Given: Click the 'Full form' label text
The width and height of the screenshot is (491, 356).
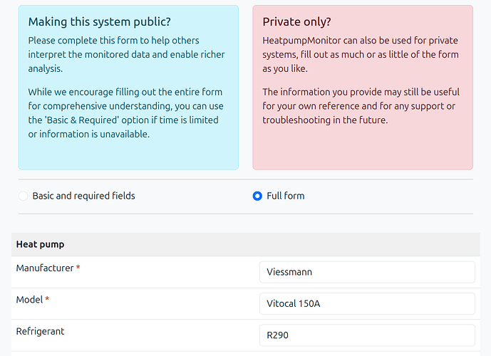Looking at the screenshot, I should tap(285, 196).
